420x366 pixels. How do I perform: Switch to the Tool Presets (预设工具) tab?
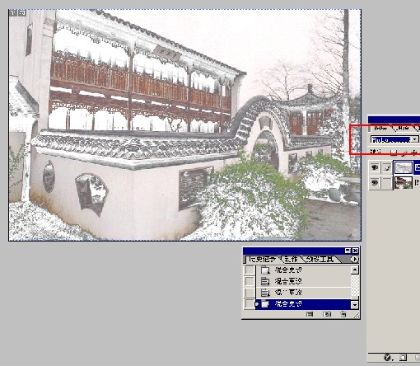click(x=320, y=259)
